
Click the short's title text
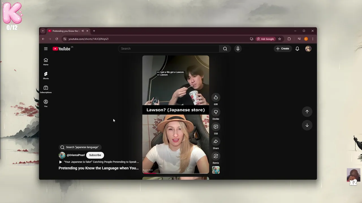pyautogui.click(x=99, y=168)
